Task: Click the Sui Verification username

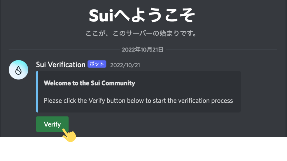Action: pos(61,65)
